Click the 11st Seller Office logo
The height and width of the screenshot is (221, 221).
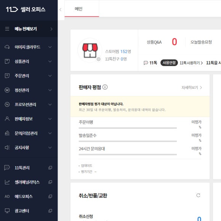tap(26, 9)
